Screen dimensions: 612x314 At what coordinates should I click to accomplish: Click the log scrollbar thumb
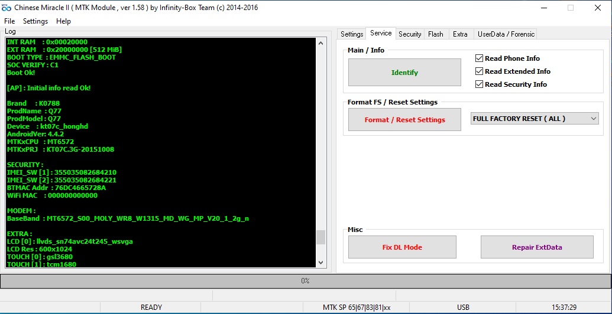[321, 237]
